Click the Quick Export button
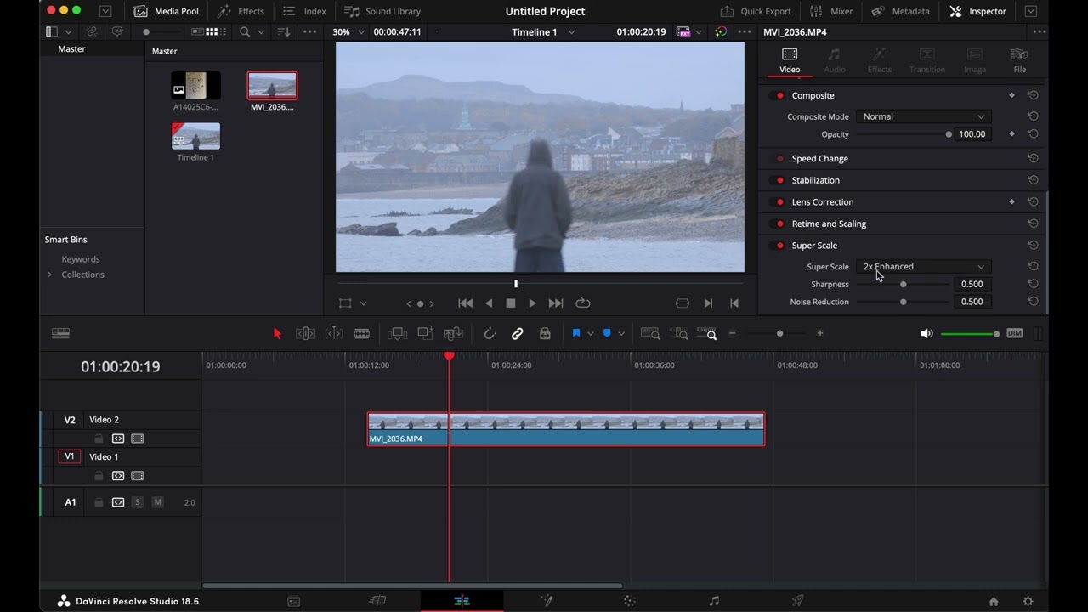 pyautogui.click(x=756, y=11)
